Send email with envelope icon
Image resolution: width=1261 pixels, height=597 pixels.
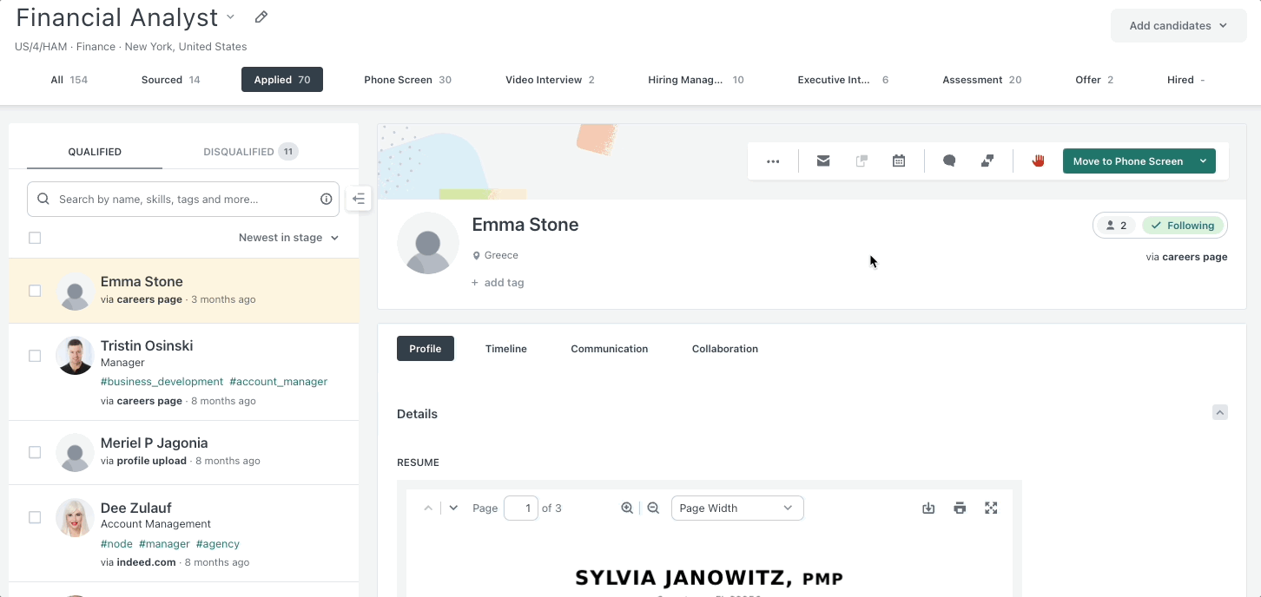823,161
